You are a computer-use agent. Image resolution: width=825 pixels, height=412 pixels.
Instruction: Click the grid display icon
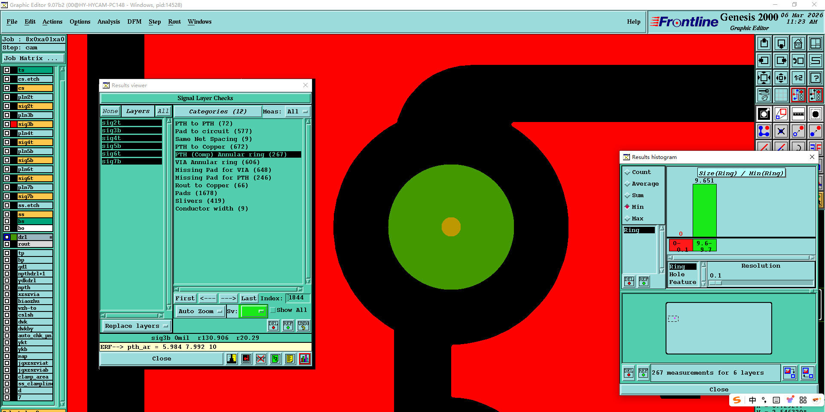[781, 95]
